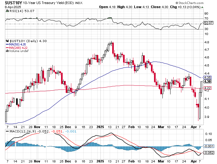The width and height of the screenshot is (217, 164).
Task: Click the 4.7 label on the yield axis
Action: (x=207, y=50)
